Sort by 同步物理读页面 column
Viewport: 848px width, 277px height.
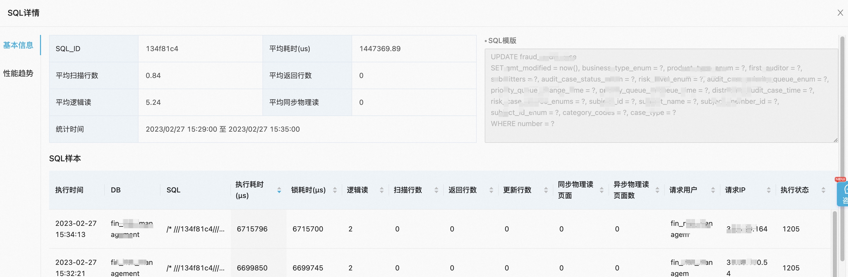pyautogui.click(x=601, y=190)
